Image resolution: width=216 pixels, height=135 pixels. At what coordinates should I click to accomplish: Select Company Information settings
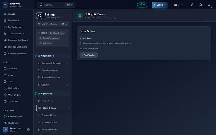coord(53,63)
